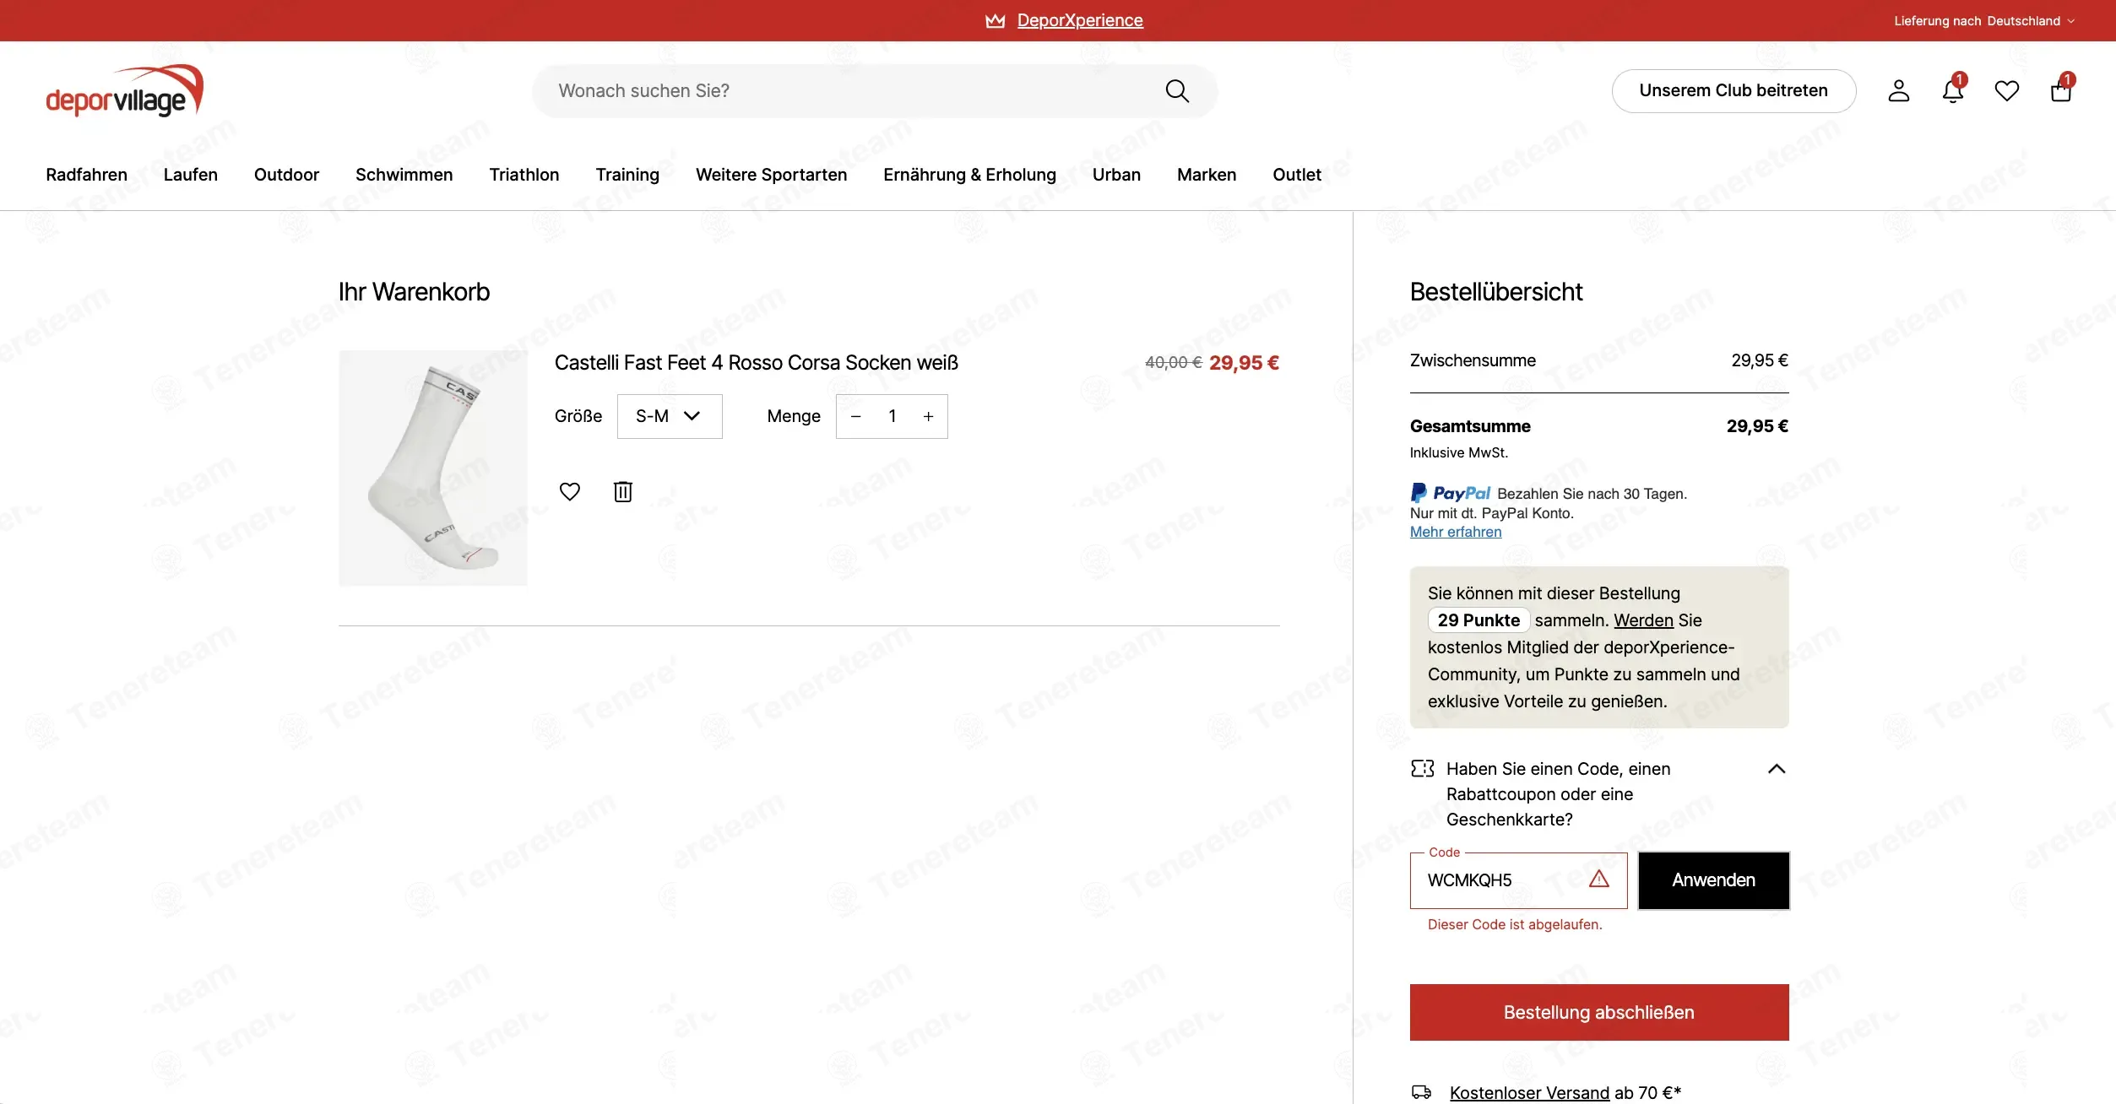Open the user account icon
The image size is (2116, 1104).
[1899, 91]
